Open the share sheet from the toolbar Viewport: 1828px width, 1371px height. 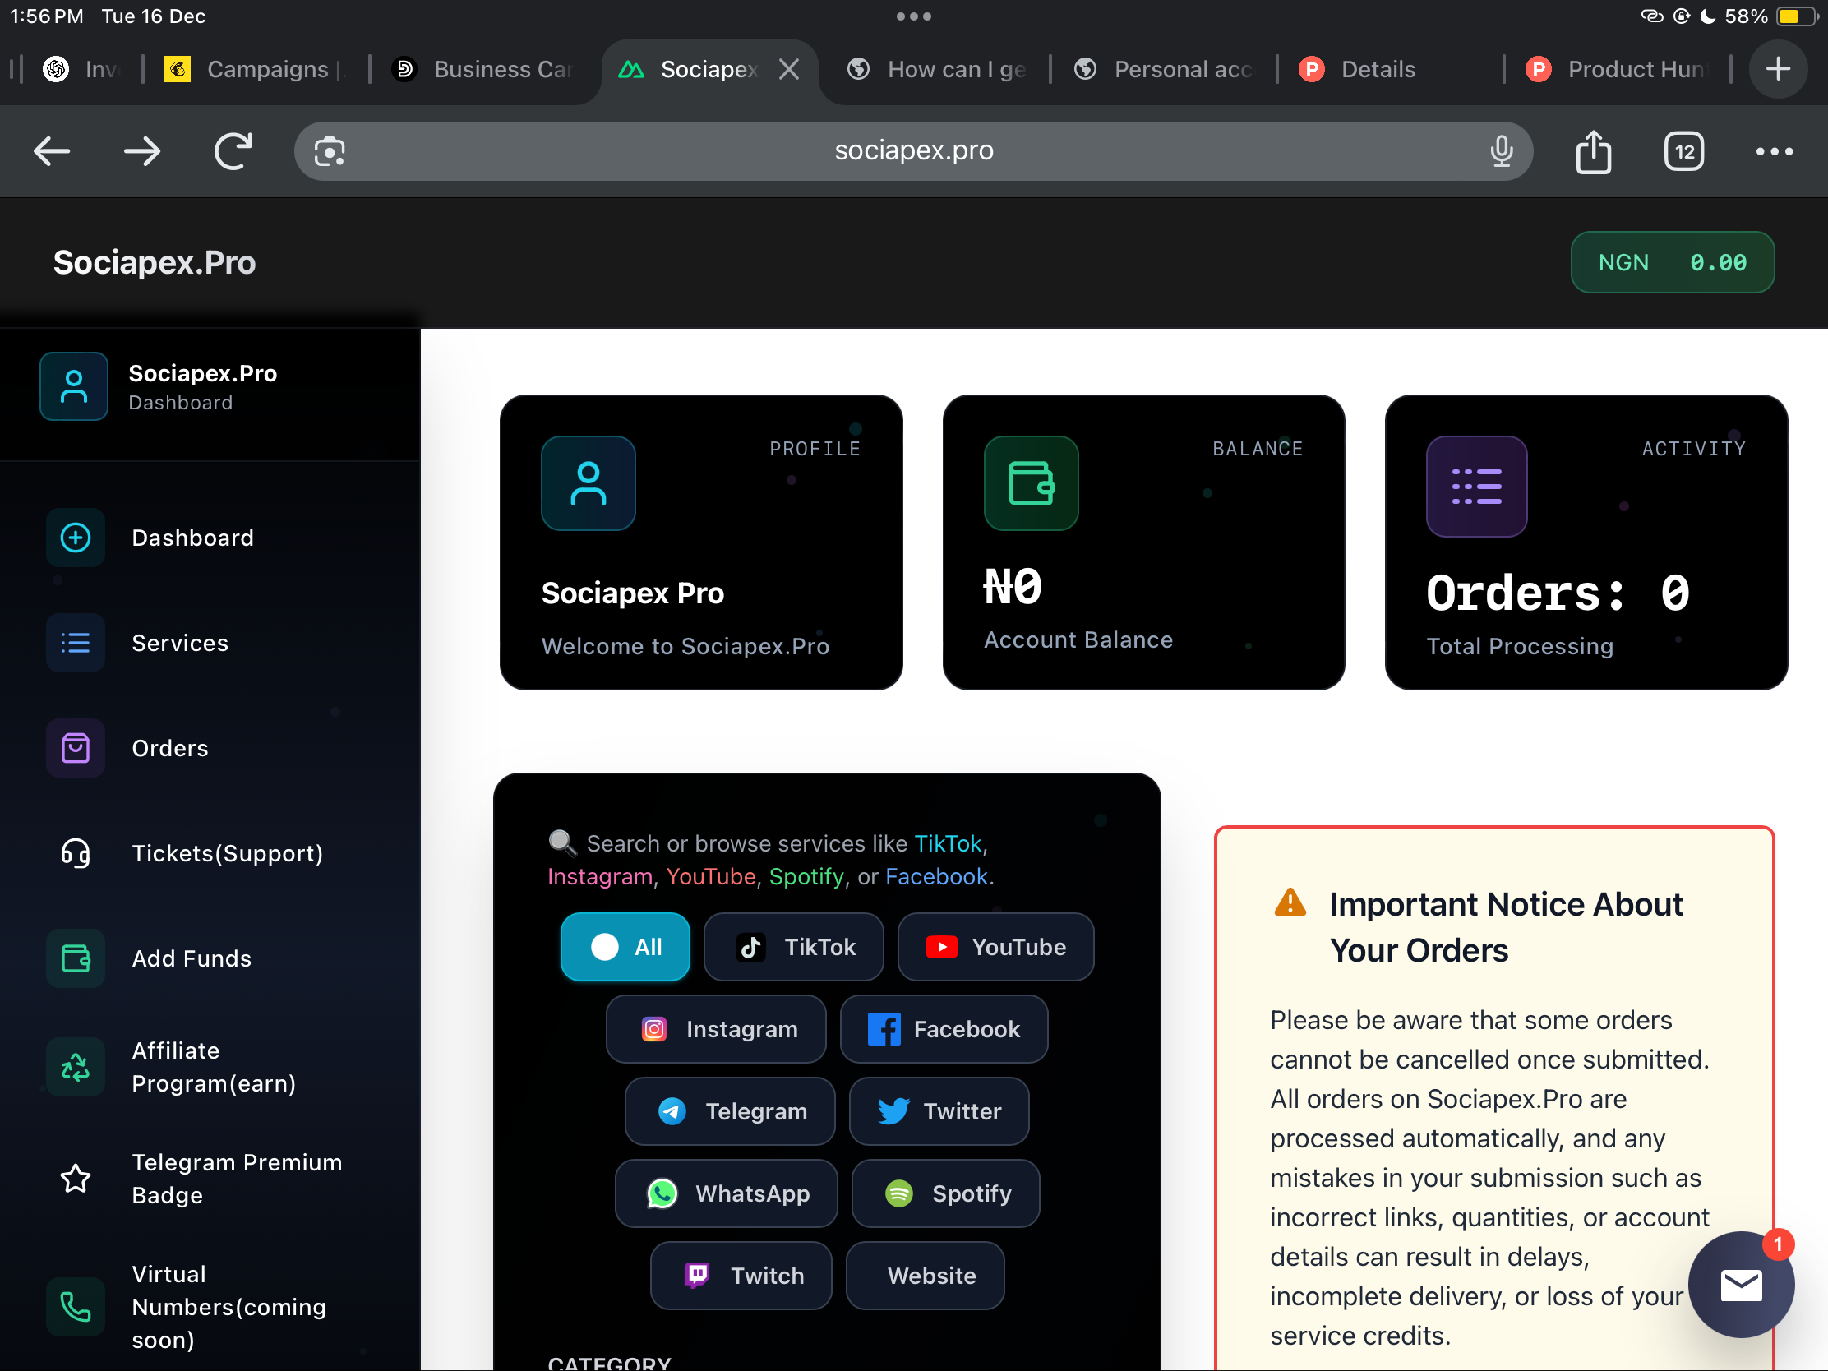click(1592, 151)
